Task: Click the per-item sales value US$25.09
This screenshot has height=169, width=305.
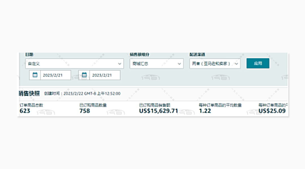Action: point(272,111)
